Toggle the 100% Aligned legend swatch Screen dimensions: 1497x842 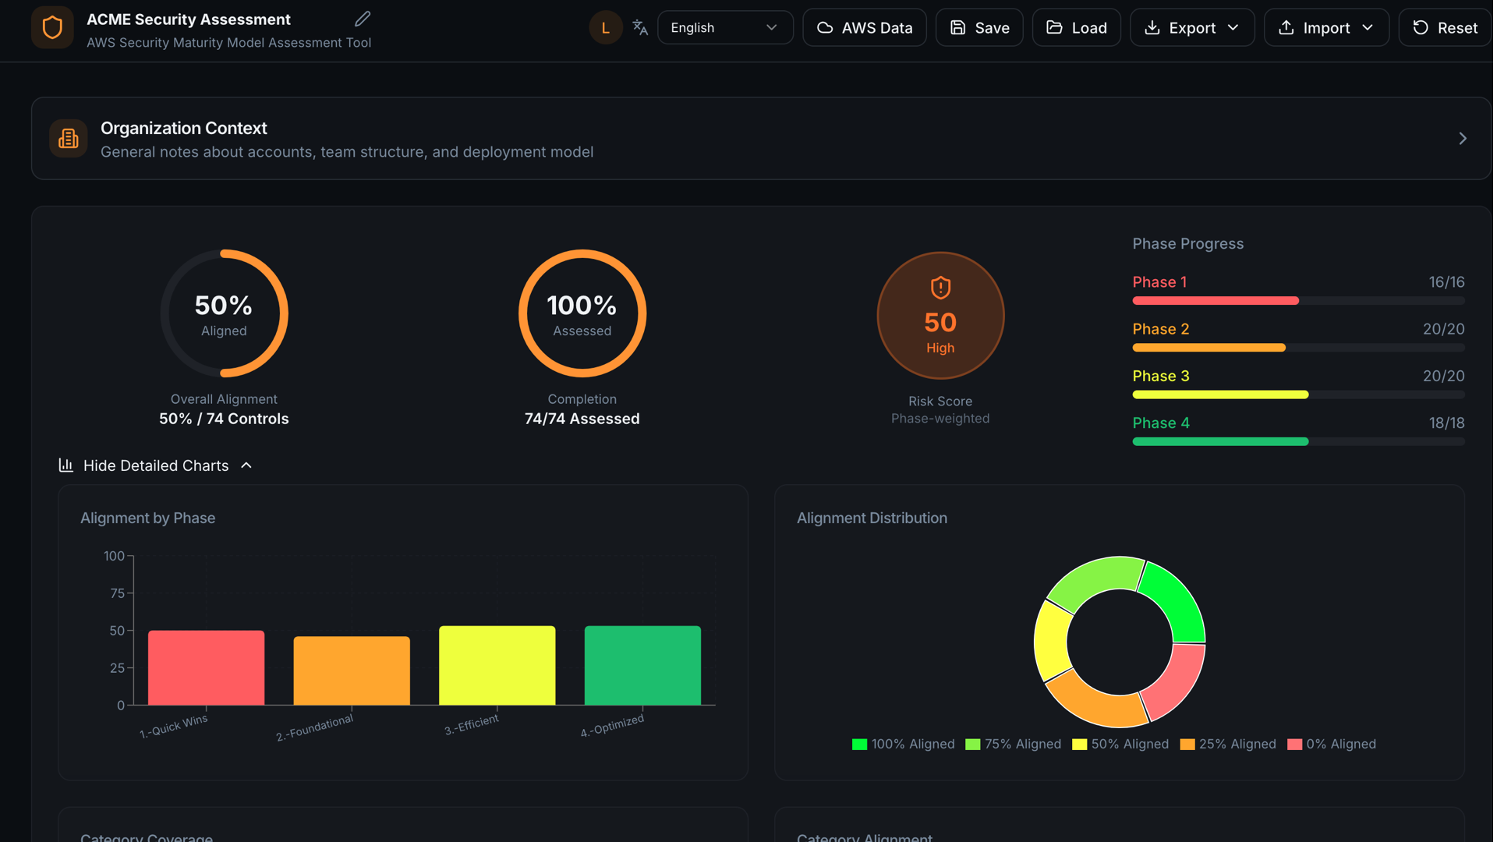[860, 745]
